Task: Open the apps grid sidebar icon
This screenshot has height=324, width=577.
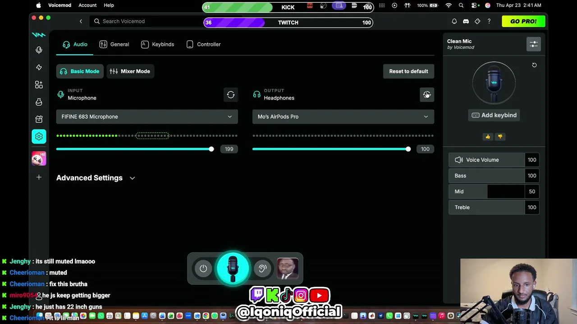Action: click(39, 85)
